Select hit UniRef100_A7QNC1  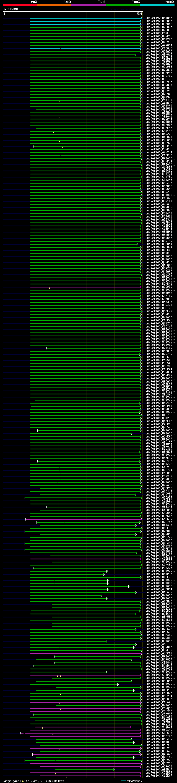159,70
